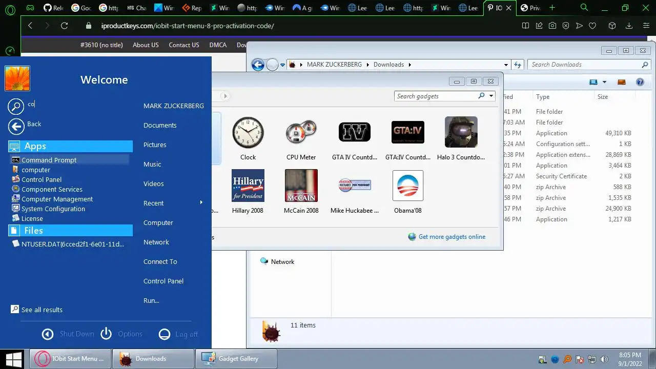
Task: Open the Explorer address bar history dropdown
Action: (506, 65)
